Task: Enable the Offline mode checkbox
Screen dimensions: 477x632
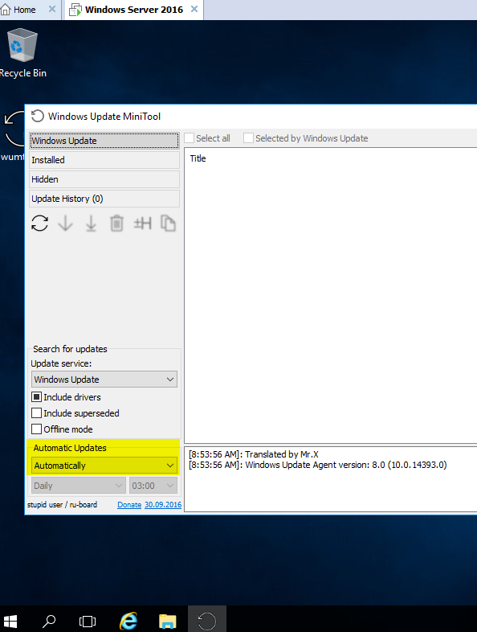Action: (x=37, y=429)
